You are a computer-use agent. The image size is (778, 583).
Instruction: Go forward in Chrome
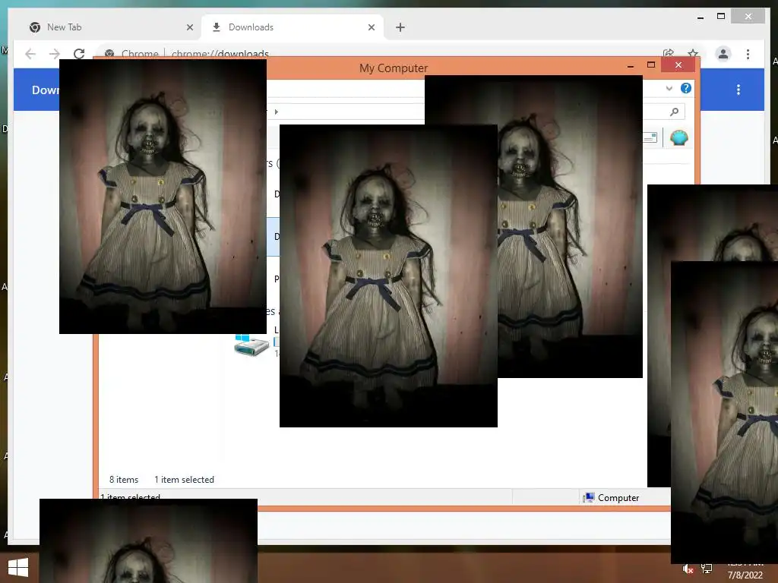pyautogui.click(x=55, y=54)
